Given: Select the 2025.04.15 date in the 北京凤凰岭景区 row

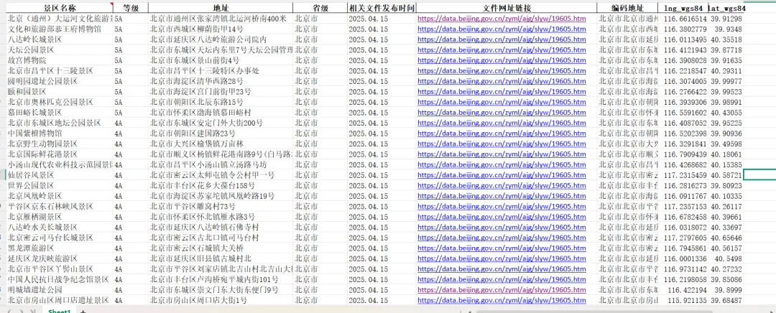Looking at the screenshot, I should click(x=382, y=196).
